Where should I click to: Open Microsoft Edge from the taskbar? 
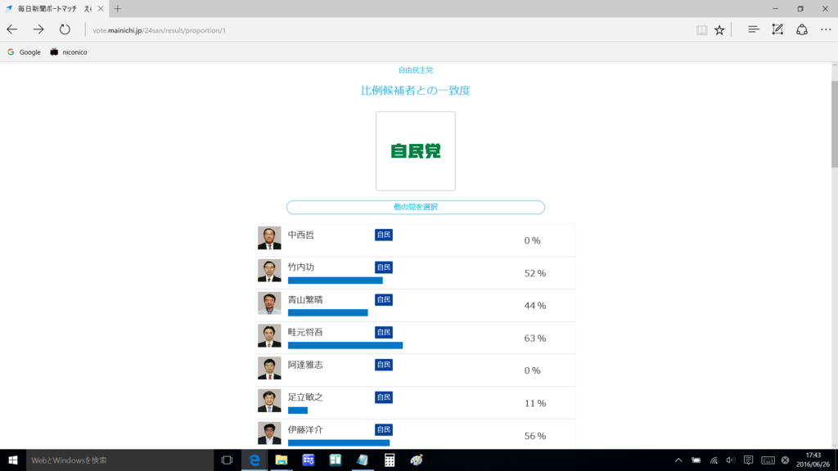[255, 460]
